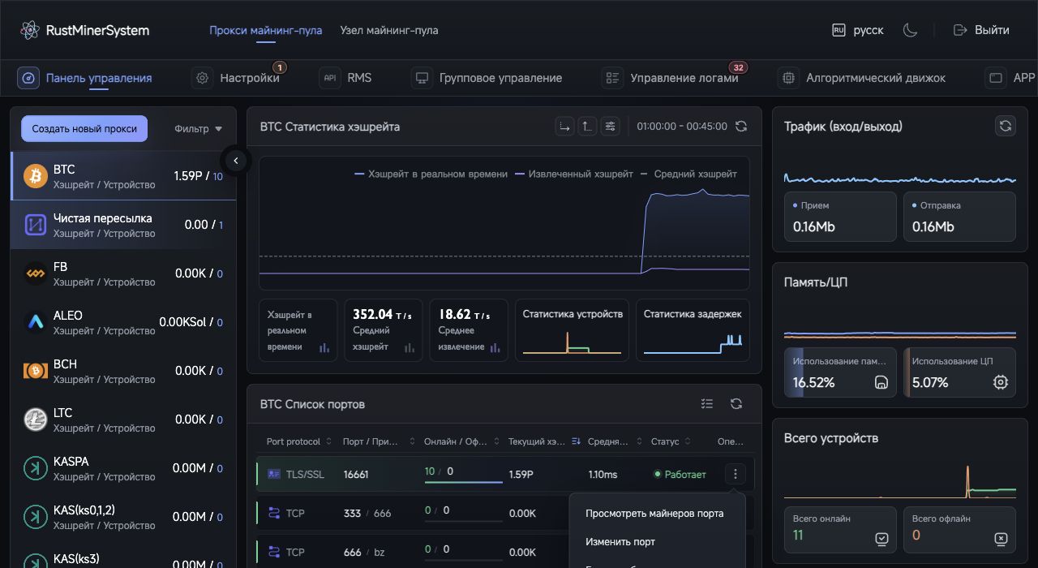Image resolution: width=1038 pixels, height=568 pixels.
Task: Select the FB coin icon
Action: [36, 273]
